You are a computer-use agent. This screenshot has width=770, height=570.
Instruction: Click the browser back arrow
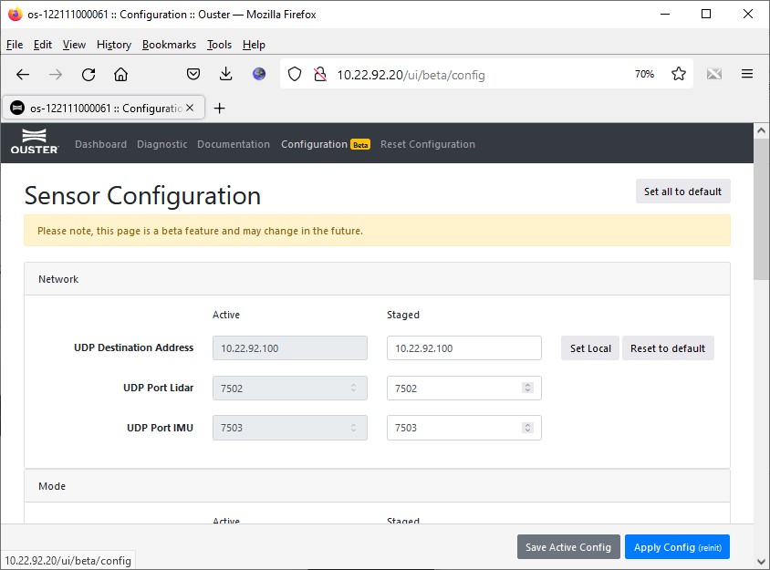coord(23,75)
